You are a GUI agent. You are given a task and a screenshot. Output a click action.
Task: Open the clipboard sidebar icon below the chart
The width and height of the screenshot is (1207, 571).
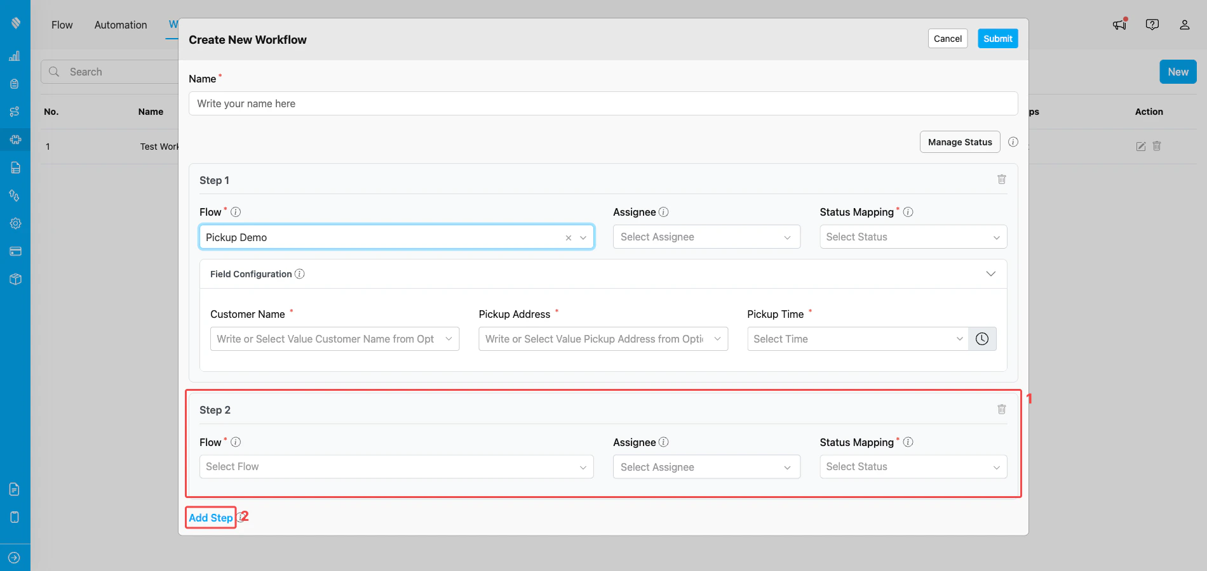click(x=15, y=84)
